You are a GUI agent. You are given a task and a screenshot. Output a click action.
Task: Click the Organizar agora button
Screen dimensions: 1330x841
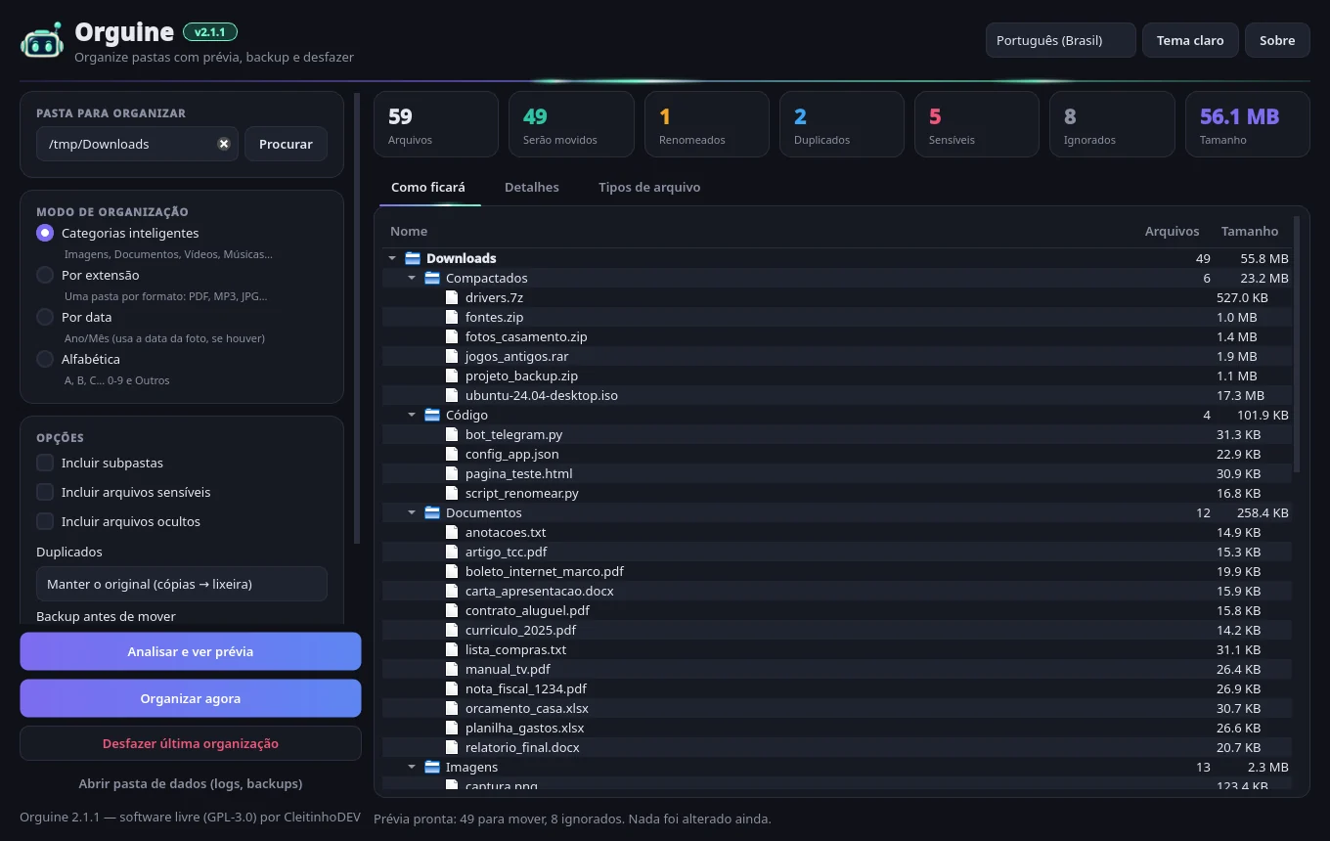pyautogui.click(x=191, y=698)
